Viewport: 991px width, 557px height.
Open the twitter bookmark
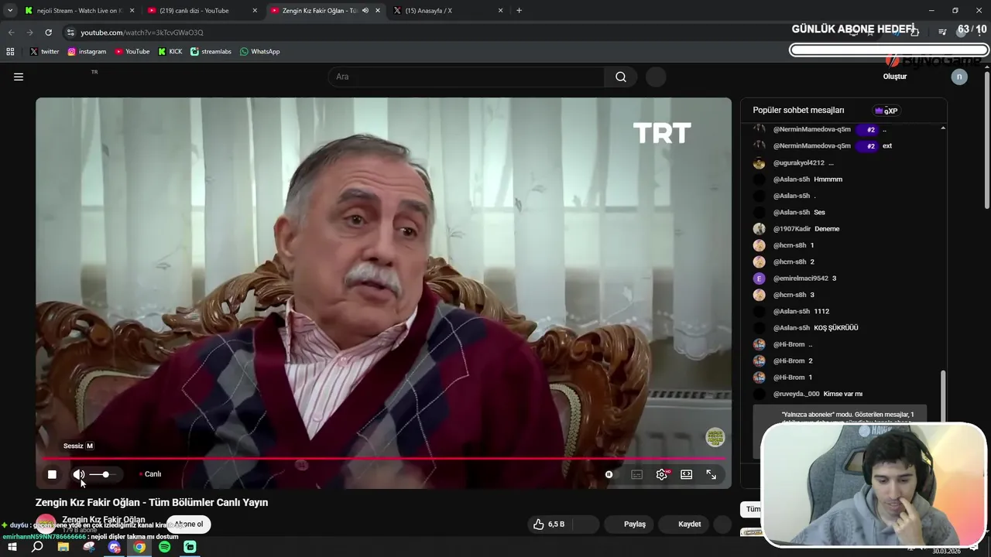click(x=44, y=52)
